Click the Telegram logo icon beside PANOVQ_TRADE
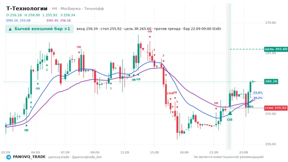Viewport: 288px width, 162px height. click(9, 157)
